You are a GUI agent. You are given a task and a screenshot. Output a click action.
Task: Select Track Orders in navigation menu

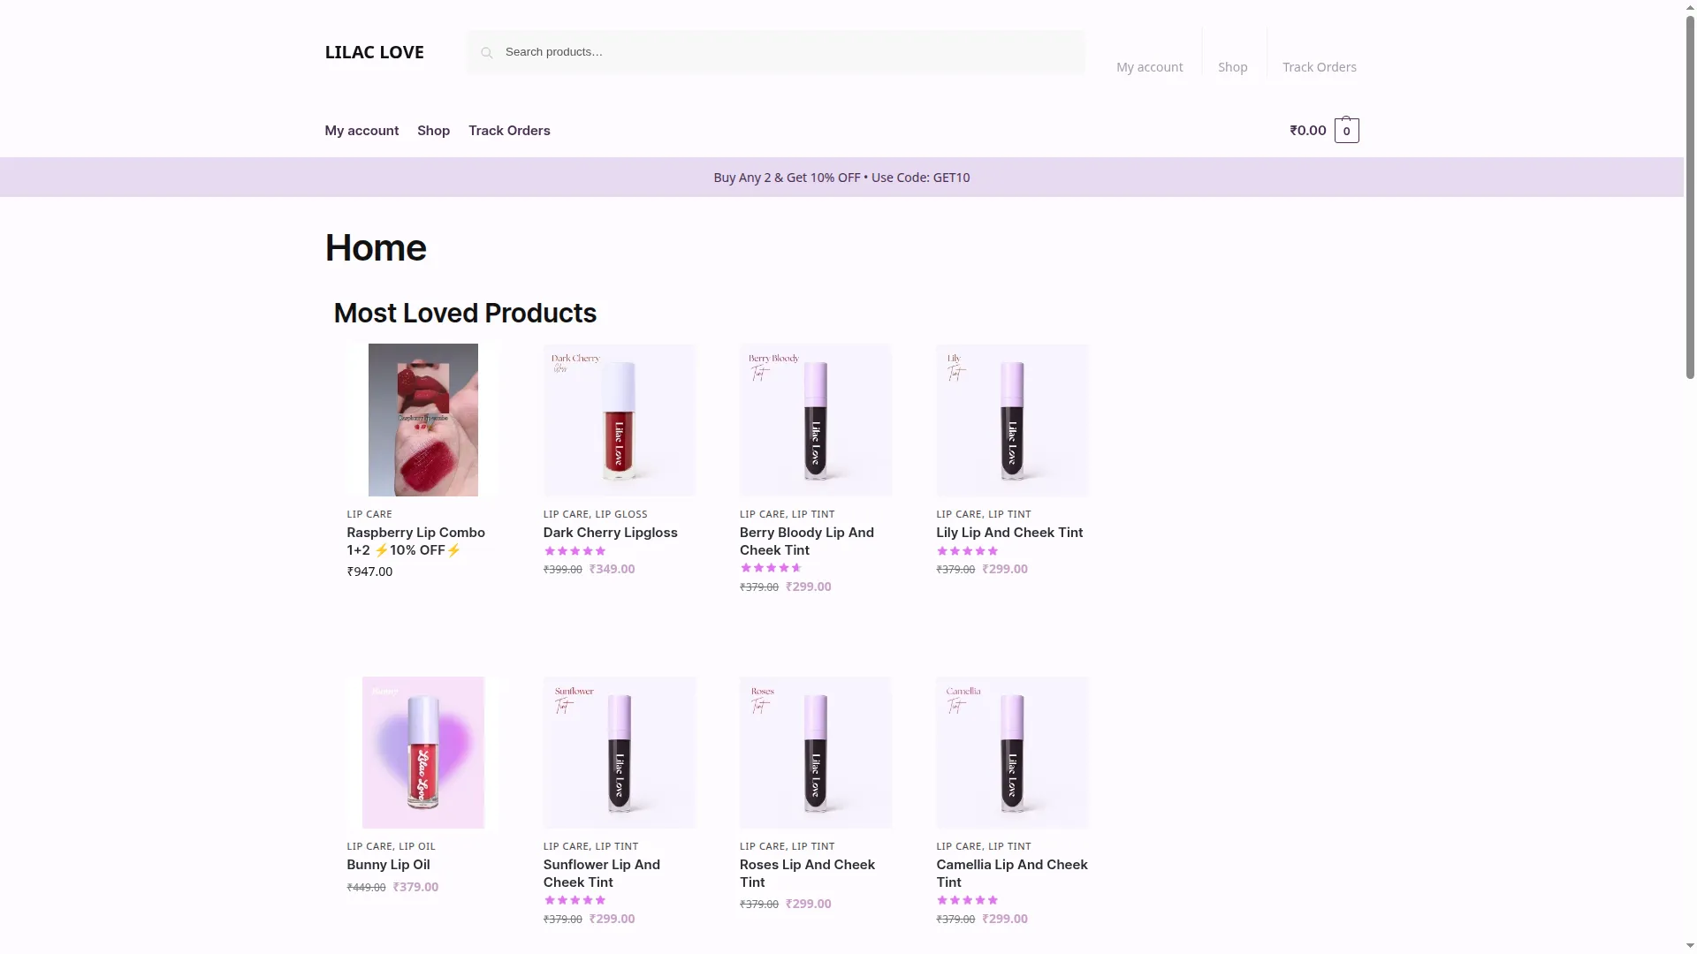[x=509, y=131]
